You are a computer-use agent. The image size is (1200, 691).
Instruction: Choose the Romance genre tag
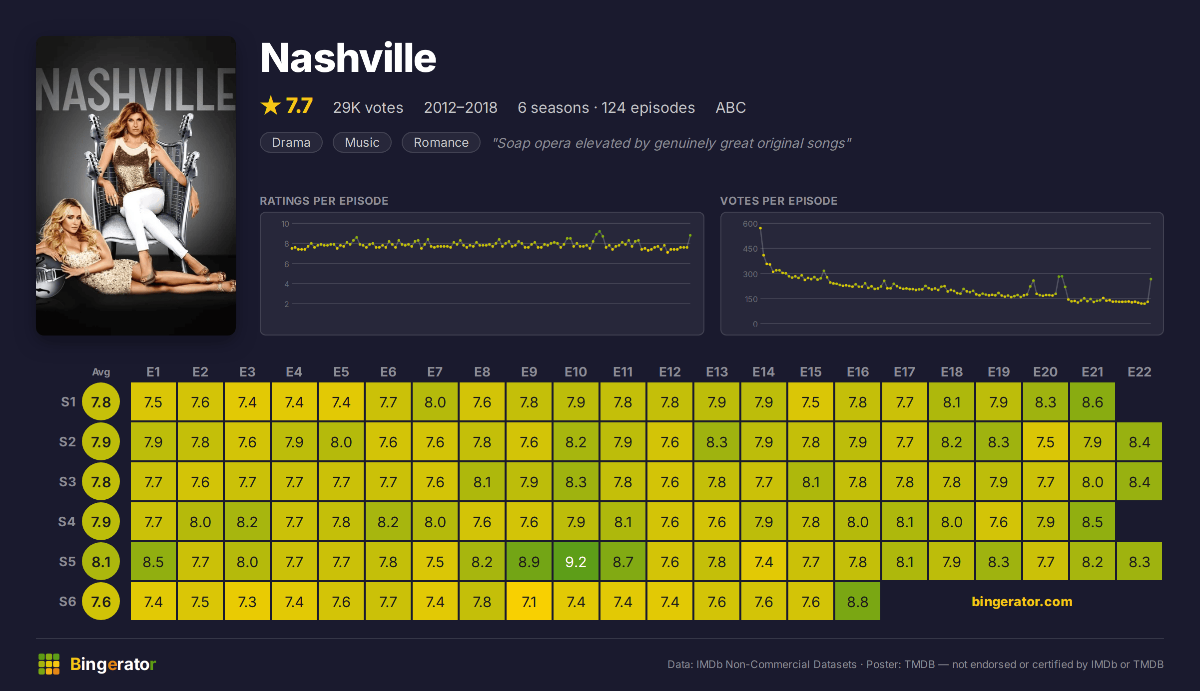coord(441,143)
